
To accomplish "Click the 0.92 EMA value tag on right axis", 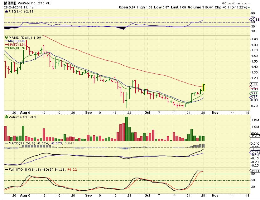I will click(254, 93).
